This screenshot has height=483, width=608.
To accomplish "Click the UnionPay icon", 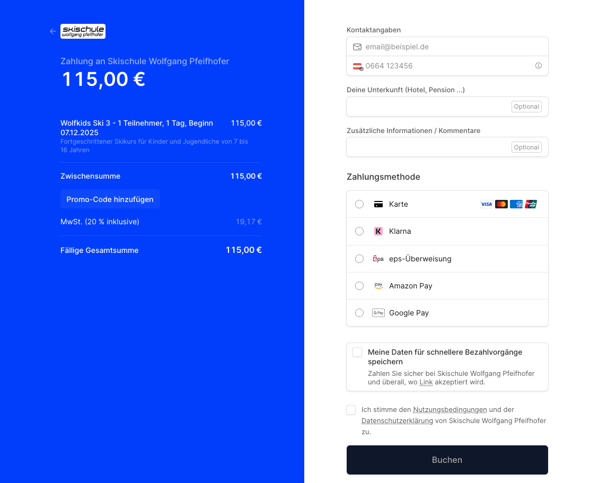I will [531, 204].
